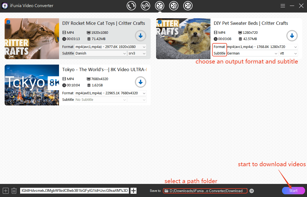307x197 pixels.
Task: Add the pasted URL with the plus button
Action: click(134, 191)
